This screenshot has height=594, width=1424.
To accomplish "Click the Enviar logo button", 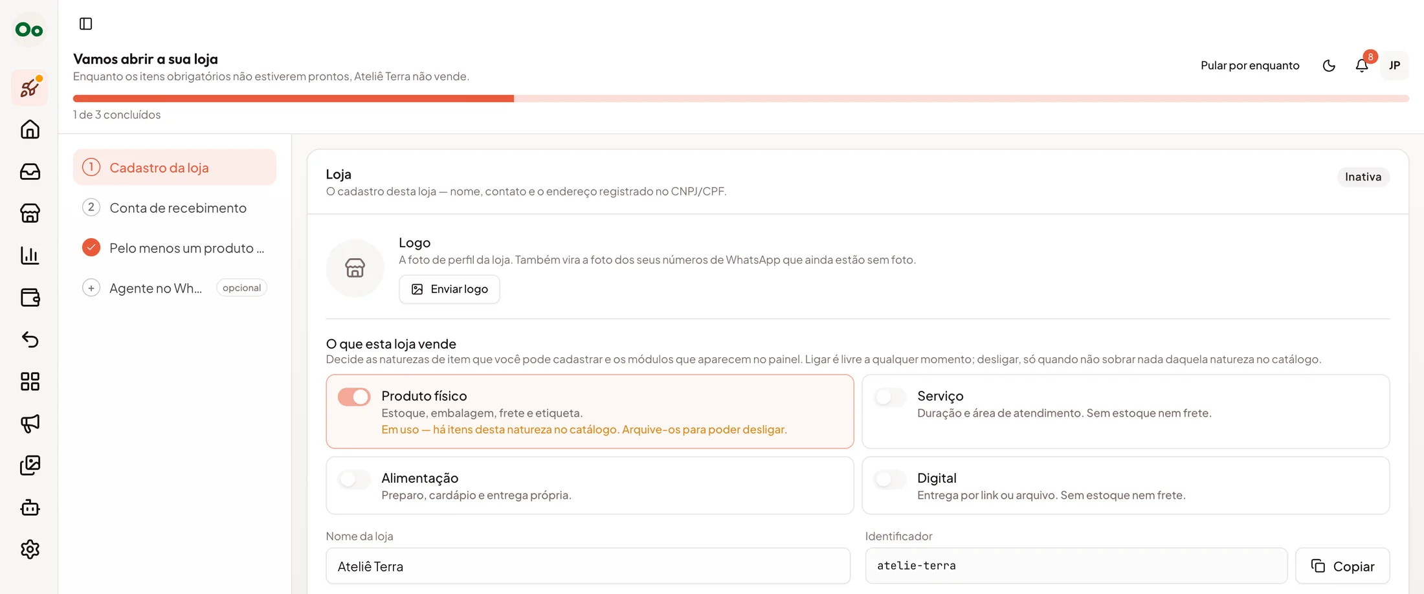I will [x=449, y=289].
